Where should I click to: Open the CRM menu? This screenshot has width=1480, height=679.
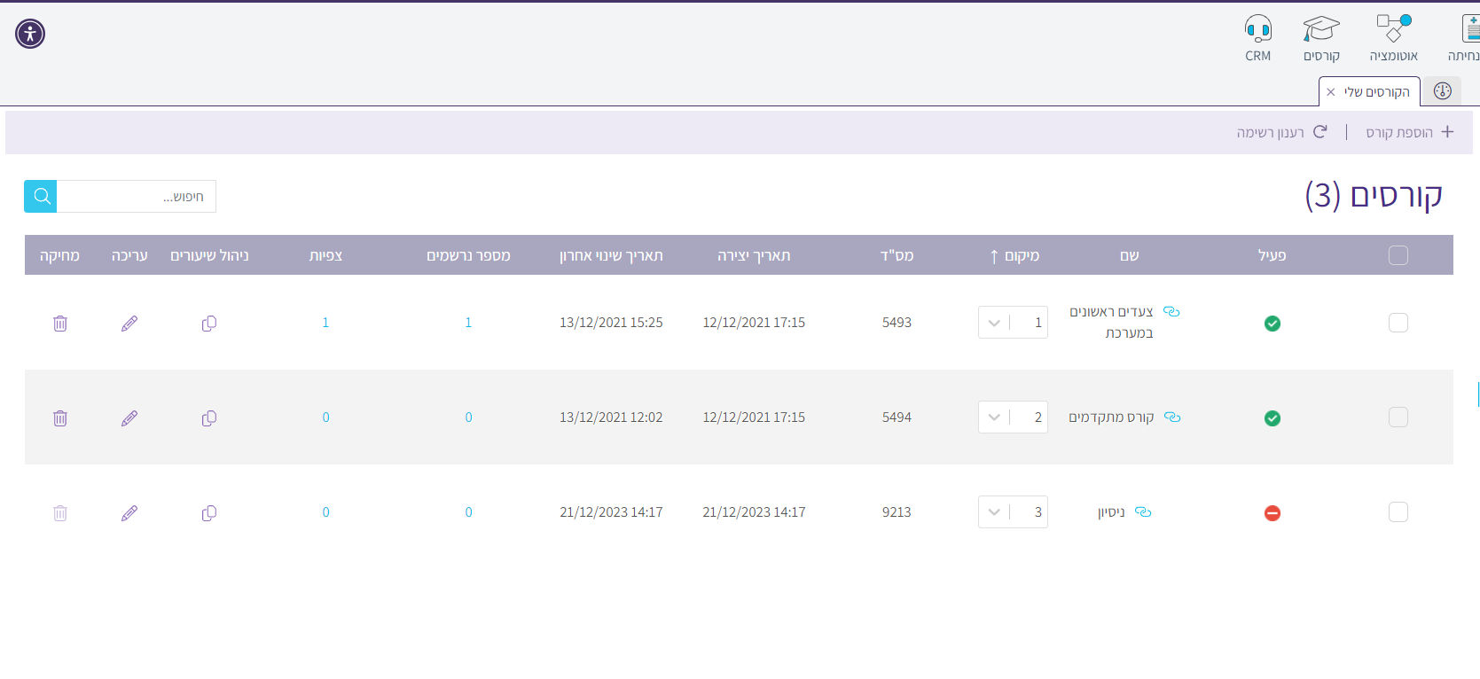coord(1257,38)
